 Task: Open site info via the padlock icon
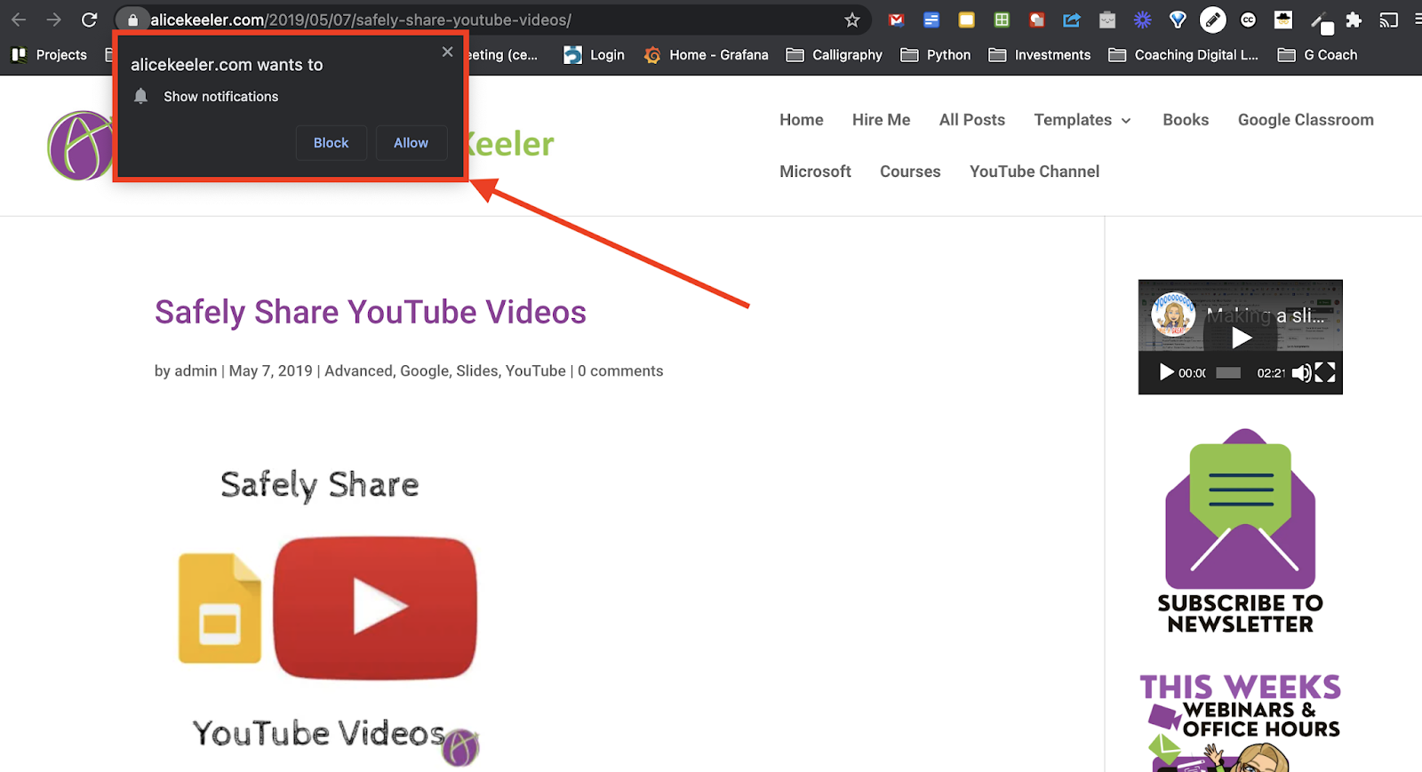tap(133, 20)
